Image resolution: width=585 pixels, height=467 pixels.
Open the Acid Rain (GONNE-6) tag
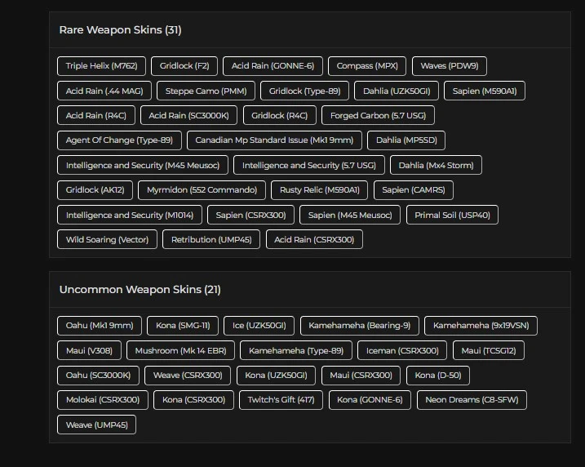point(273,66)
